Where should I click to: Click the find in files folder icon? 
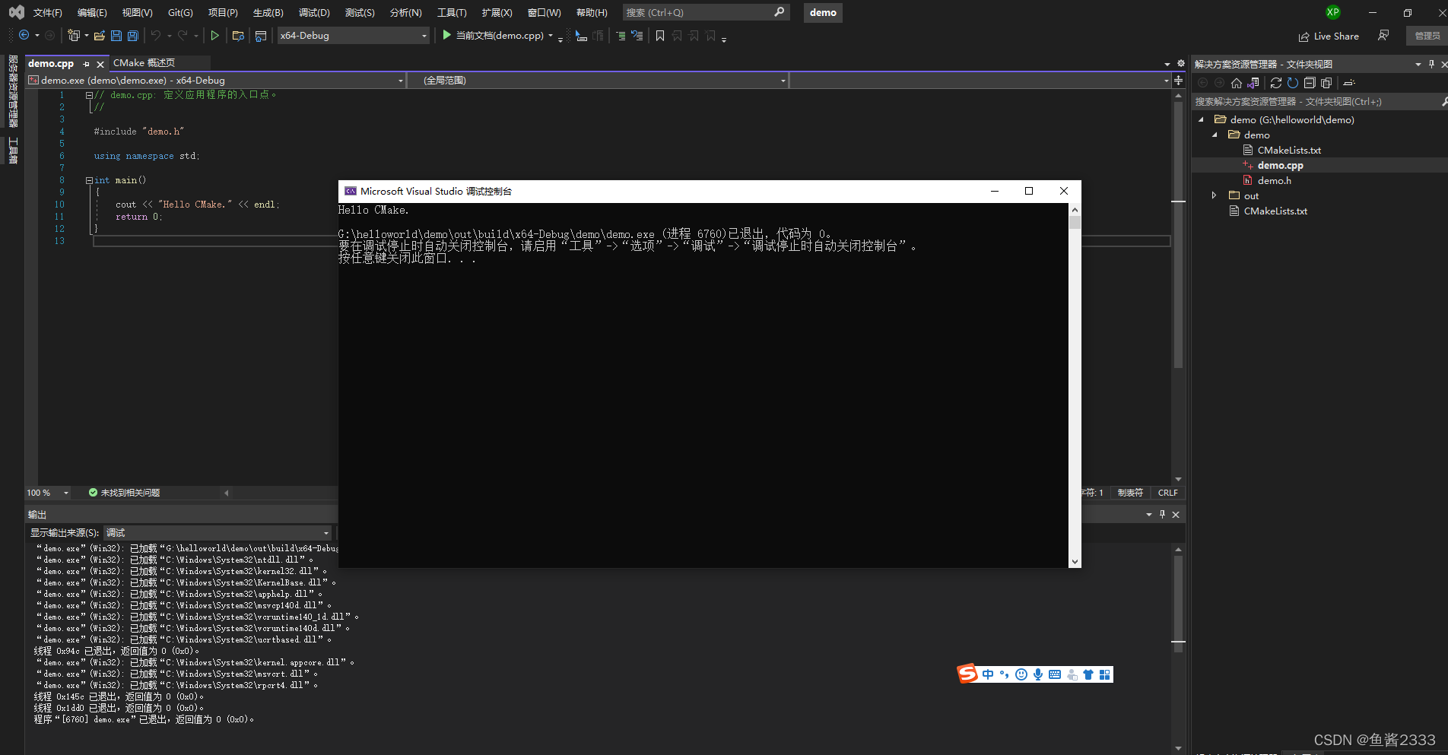tap(238, 36)
